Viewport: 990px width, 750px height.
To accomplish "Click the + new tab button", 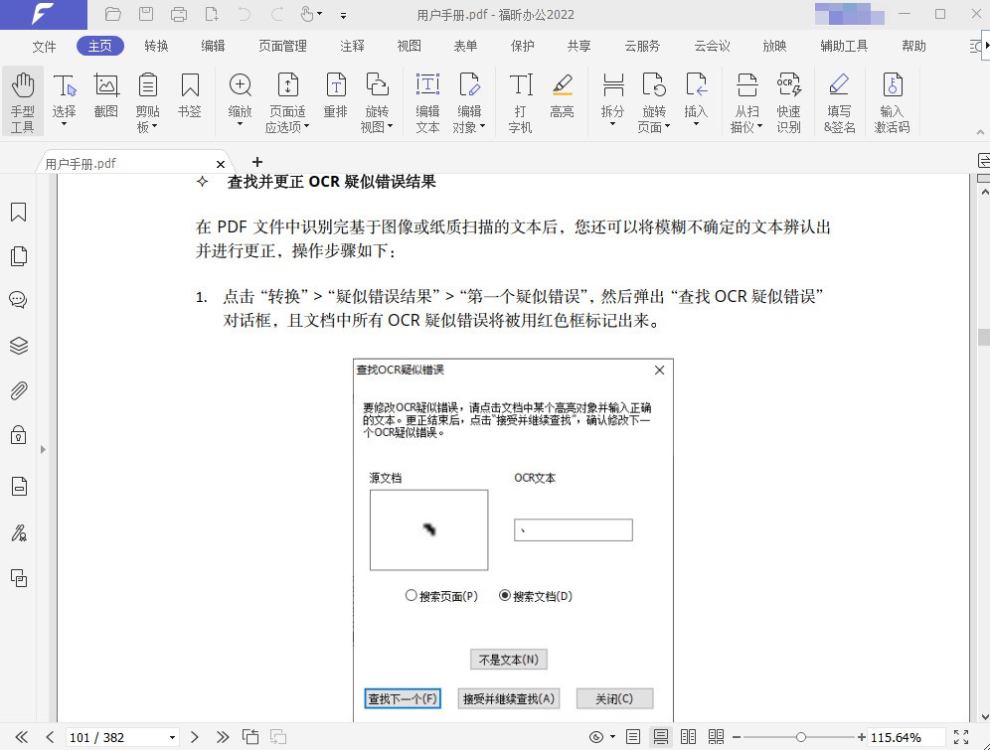I will 256,161.
